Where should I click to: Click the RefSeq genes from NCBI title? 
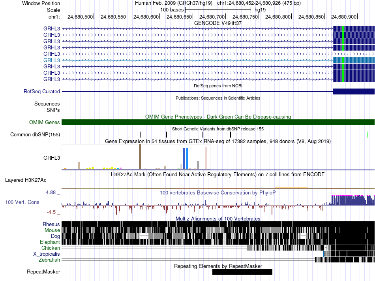218,86
